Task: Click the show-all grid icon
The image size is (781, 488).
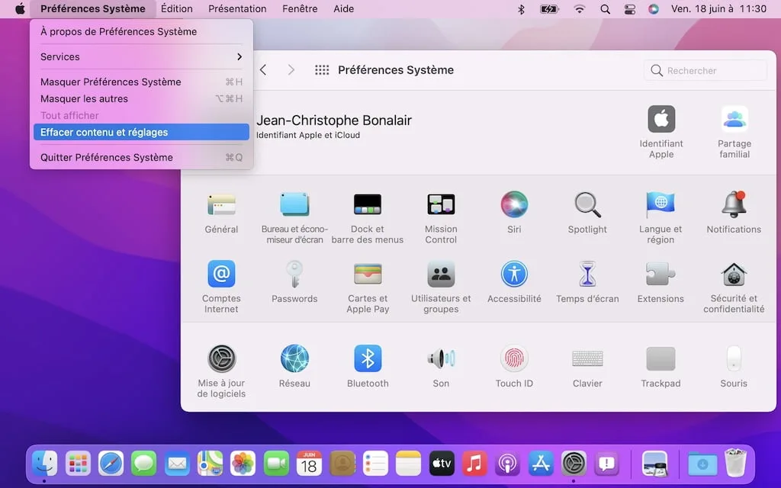Action: coord(322,70)
